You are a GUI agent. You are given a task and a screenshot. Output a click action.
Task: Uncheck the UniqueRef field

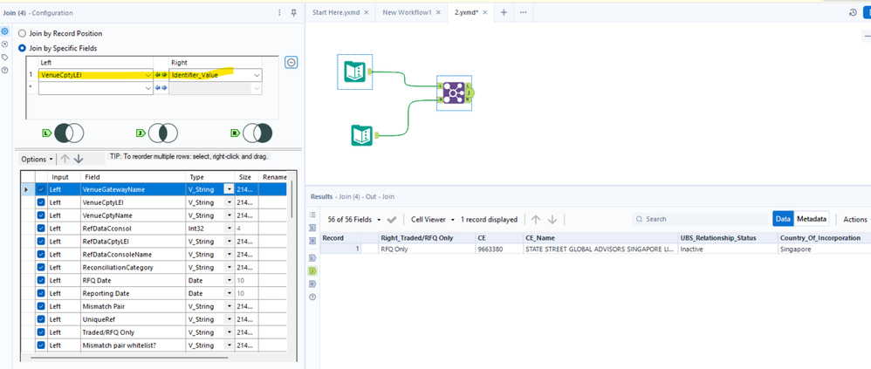[40, 319]
